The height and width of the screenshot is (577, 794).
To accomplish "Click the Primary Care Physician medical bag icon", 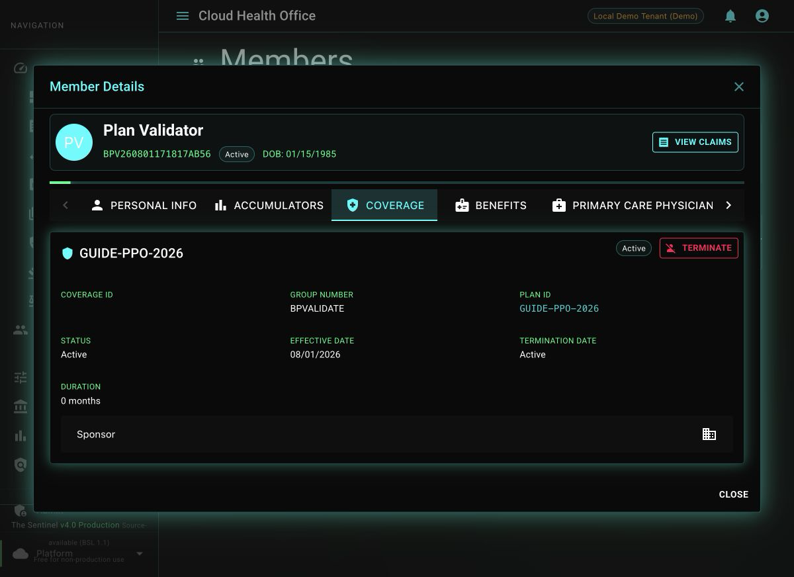I will tap(559, 205).
